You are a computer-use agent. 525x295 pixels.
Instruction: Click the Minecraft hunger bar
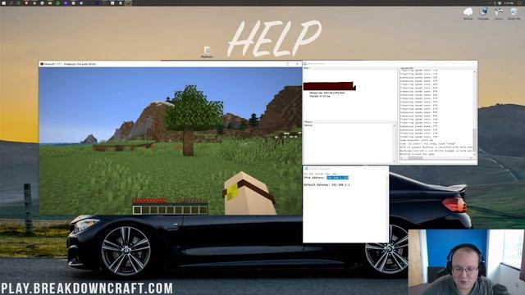coord(191,201)
